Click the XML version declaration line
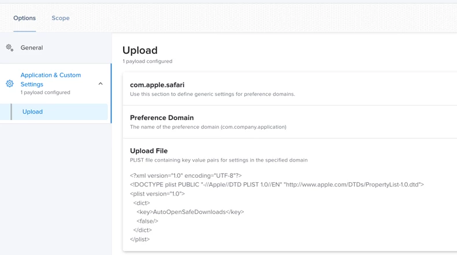 (185, 176)
